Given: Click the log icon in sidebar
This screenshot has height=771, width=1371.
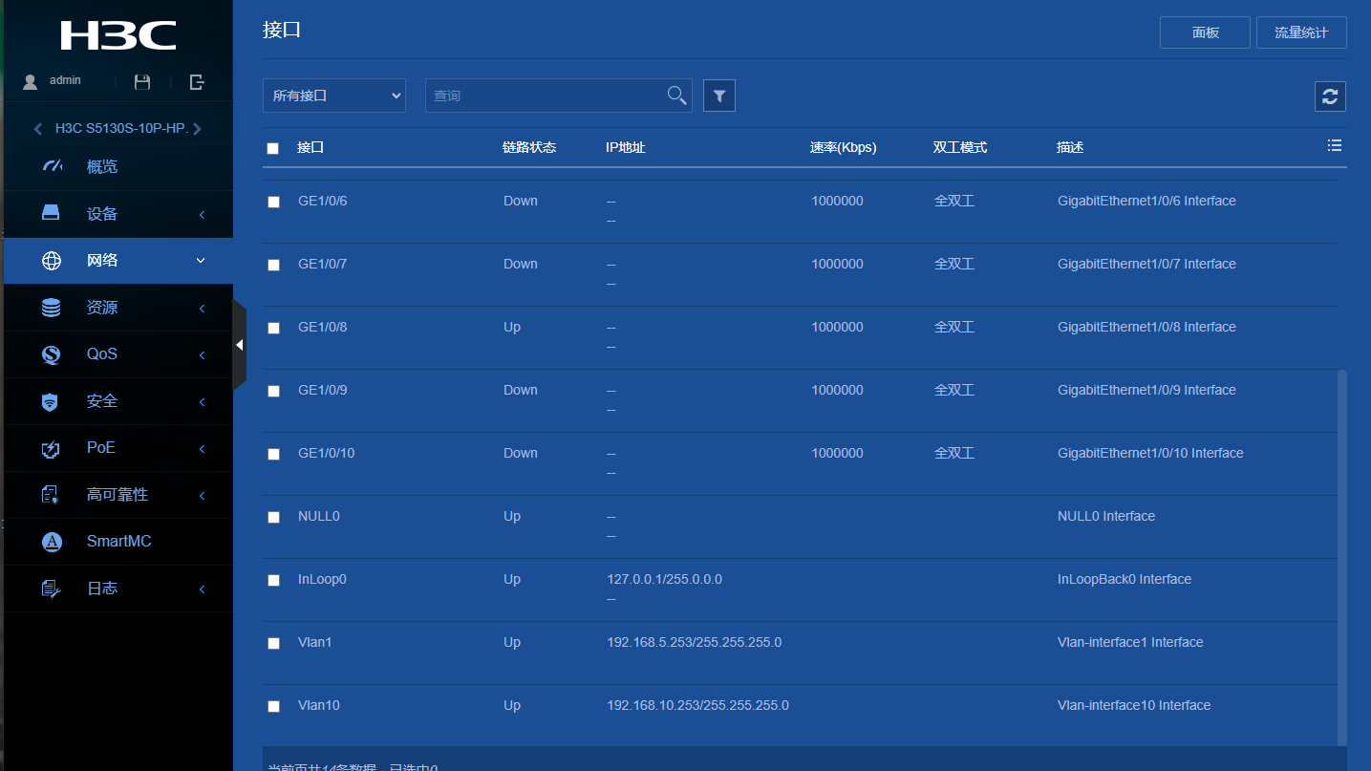Looking at the screenshot, I should 51,589.
